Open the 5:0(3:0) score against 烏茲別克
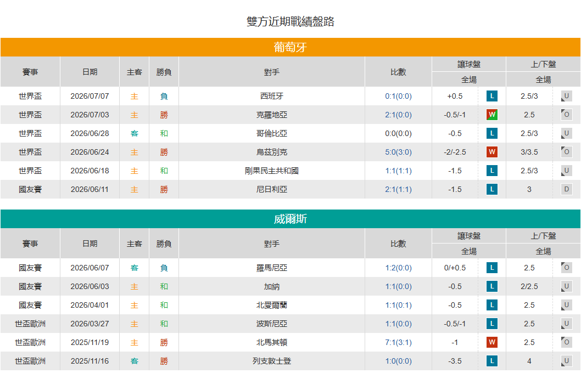581x379 pixels. 398,152
